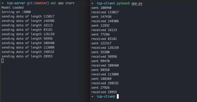
Task: Click the python3 command text
Action: coord(123,4)
